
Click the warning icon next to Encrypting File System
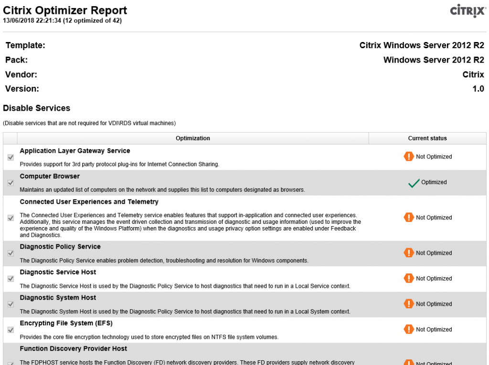click(408, 329)
